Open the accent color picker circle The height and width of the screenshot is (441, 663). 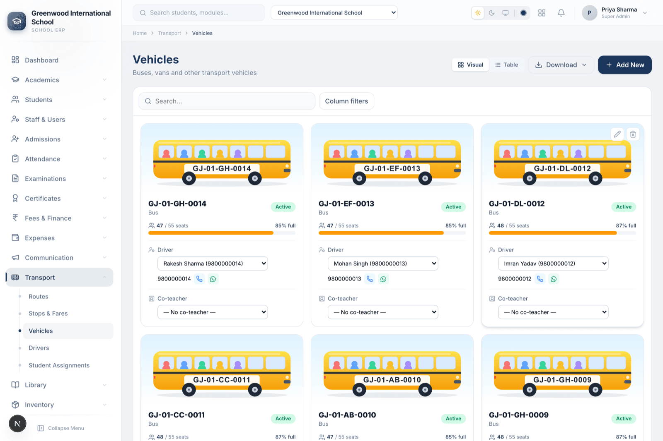tap(523, 13)
